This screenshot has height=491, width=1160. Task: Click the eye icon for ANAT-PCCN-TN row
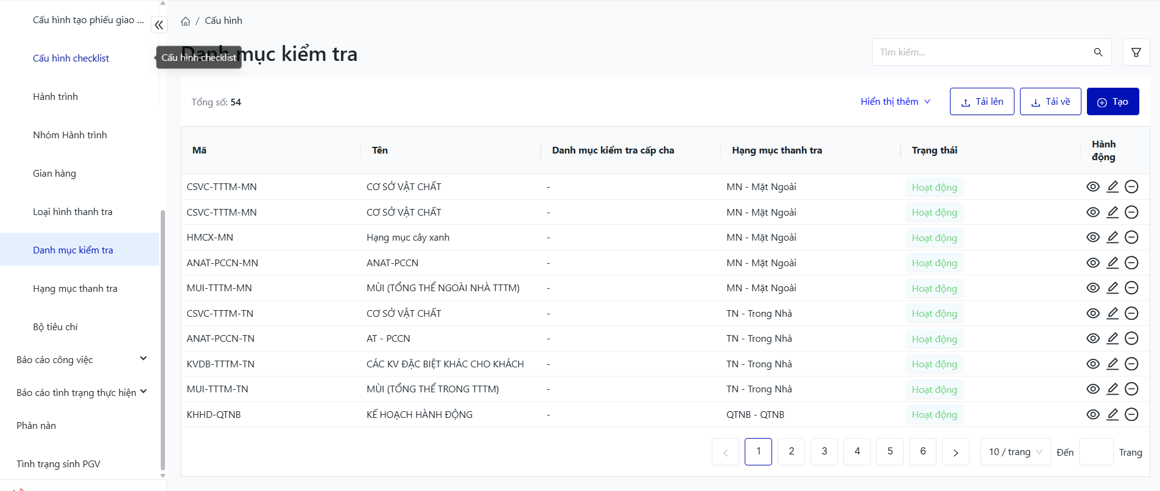[x=1093, y=339]
